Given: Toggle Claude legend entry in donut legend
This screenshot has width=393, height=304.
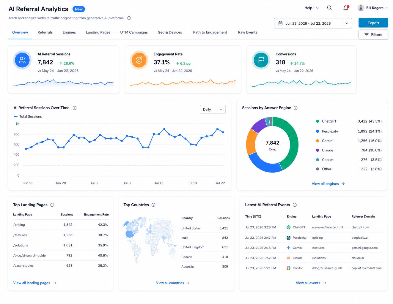Looking at the screenshot, I should coord(325,151).
